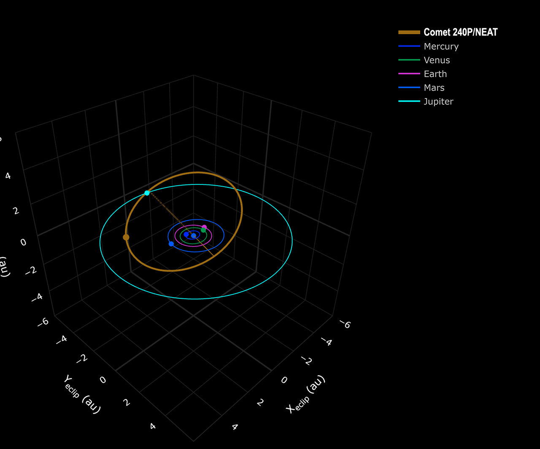Click the brown comet line swatch in the legend

409,32
